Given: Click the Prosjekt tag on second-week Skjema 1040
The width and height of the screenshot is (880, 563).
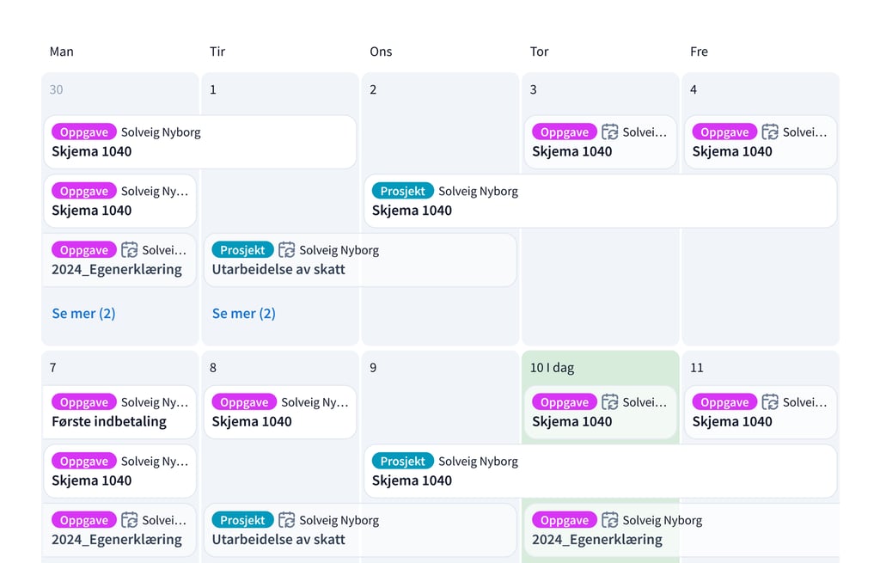Looking at the screenshot, I should (x=403, y=462).
